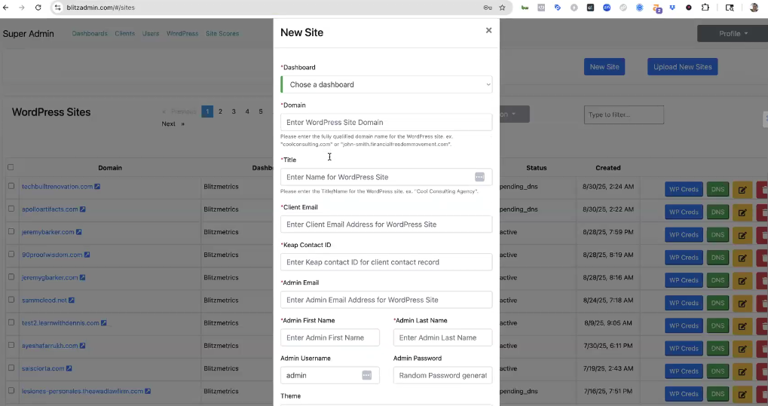Click the password manager icon in Title field
This screenshot has height=406, width=768.
coord(479,177)
